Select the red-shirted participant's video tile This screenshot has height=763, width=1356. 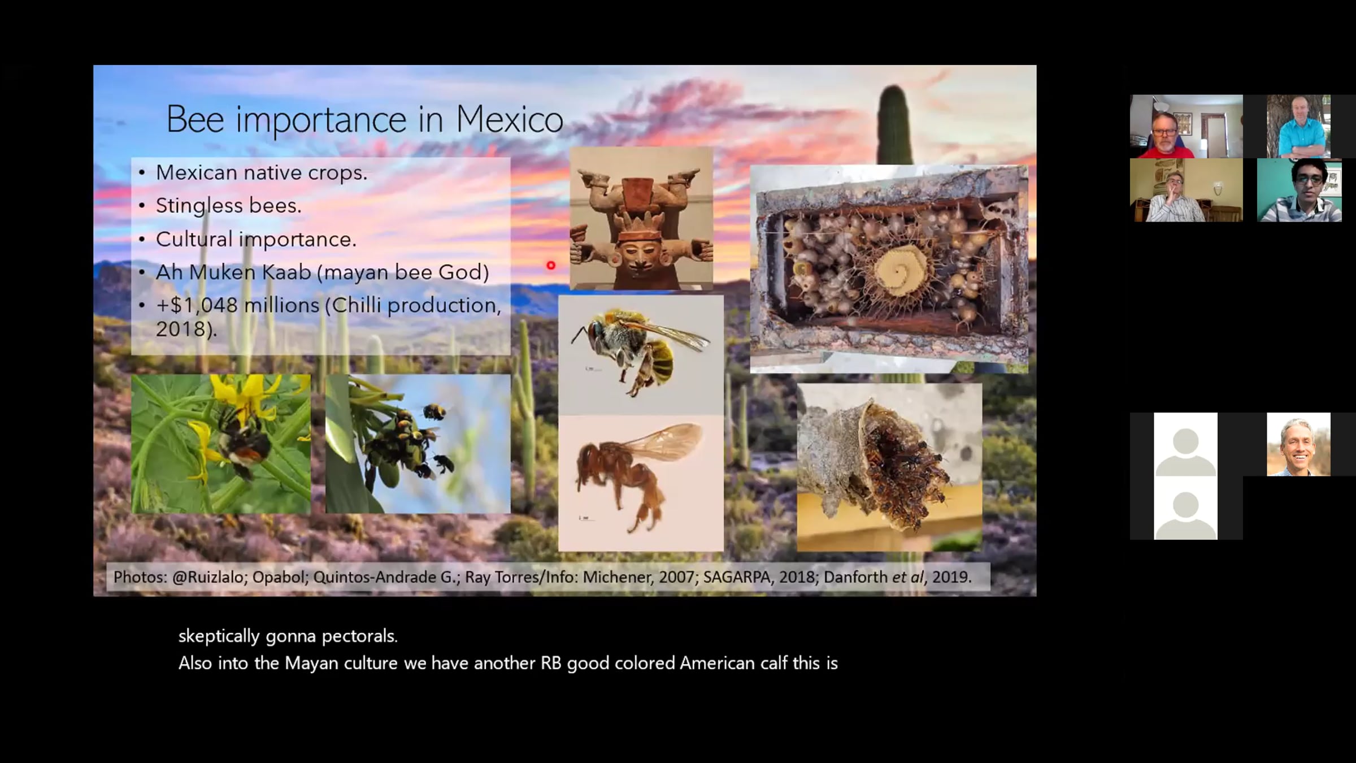point(1186,126)
